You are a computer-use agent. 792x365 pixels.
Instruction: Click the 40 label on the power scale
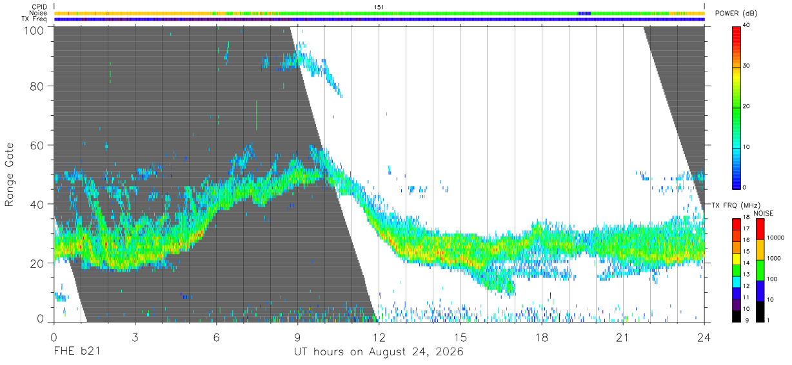click(x=746, y=25)
